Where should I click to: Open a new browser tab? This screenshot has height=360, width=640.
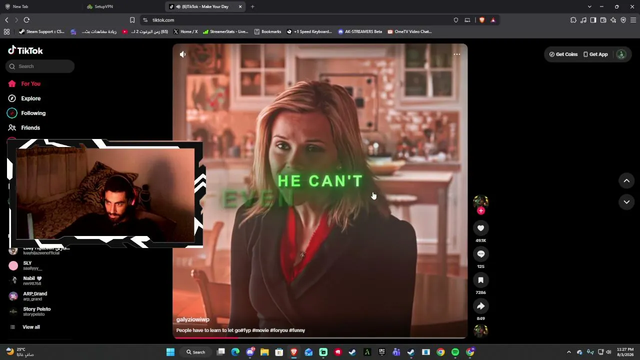click(x=252, y=6)
